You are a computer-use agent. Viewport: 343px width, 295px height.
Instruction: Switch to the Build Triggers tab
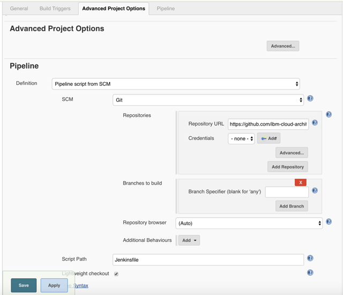55,9
